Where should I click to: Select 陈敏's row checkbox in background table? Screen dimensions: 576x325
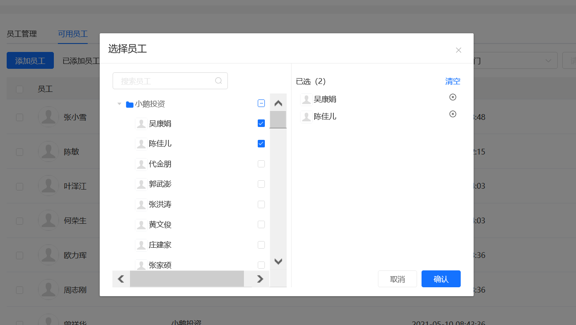click(x=20, y=152)
